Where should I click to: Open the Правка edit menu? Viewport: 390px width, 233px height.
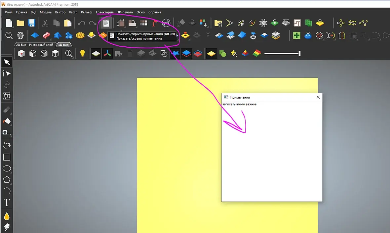pyautogui.click(x=21, y=12)
